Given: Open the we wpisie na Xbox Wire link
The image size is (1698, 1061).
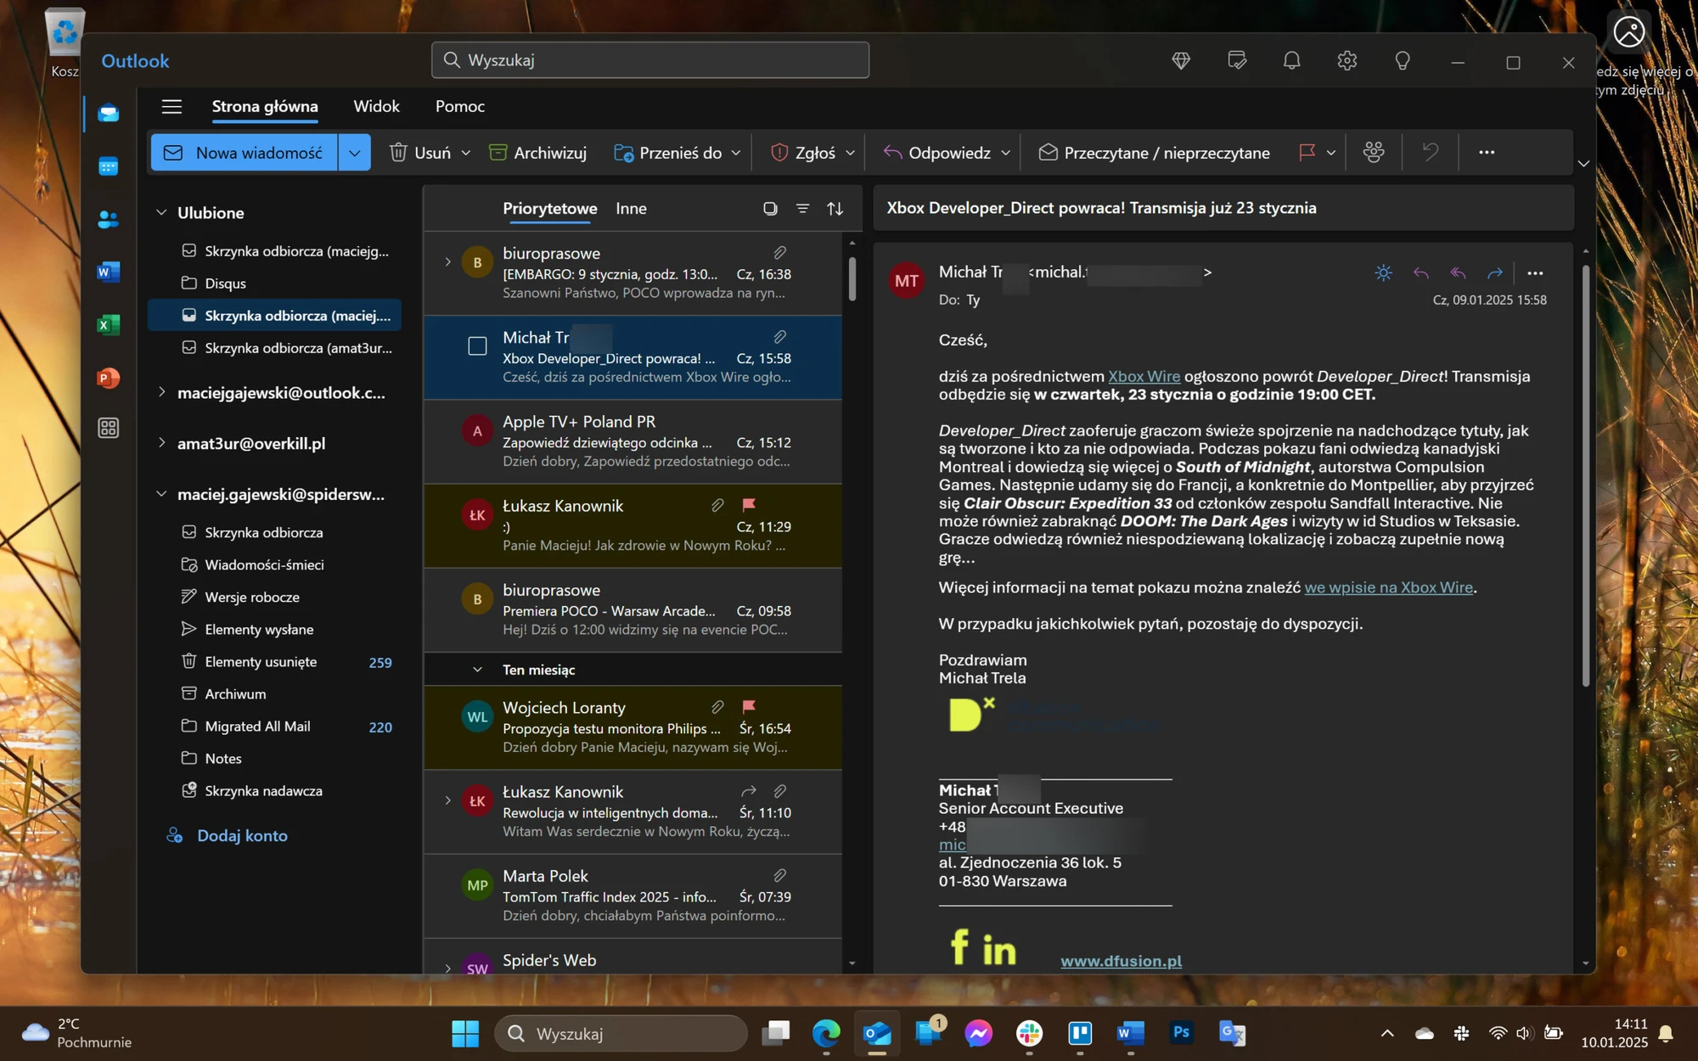Looking at the screenshot, I should [1388, 587].
